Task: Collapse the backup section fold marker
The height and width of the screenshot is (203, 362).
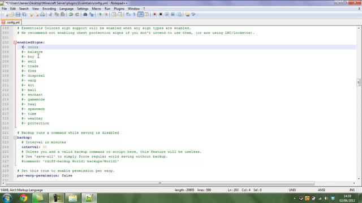Action: [x=15, y=138]
